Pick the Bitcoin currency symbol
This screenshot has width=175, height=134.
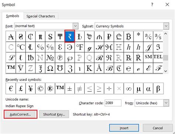[128, 36]
